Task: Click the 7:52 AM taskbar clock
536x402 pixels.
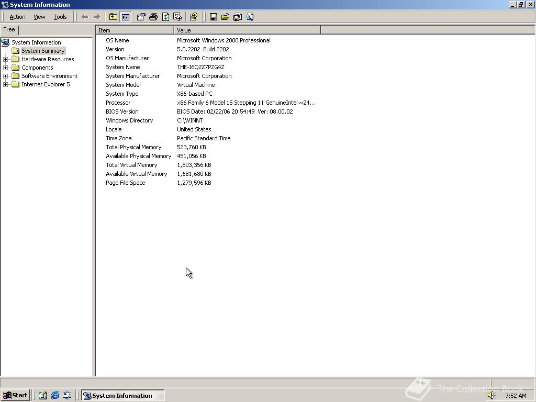Action: point(516,396)
